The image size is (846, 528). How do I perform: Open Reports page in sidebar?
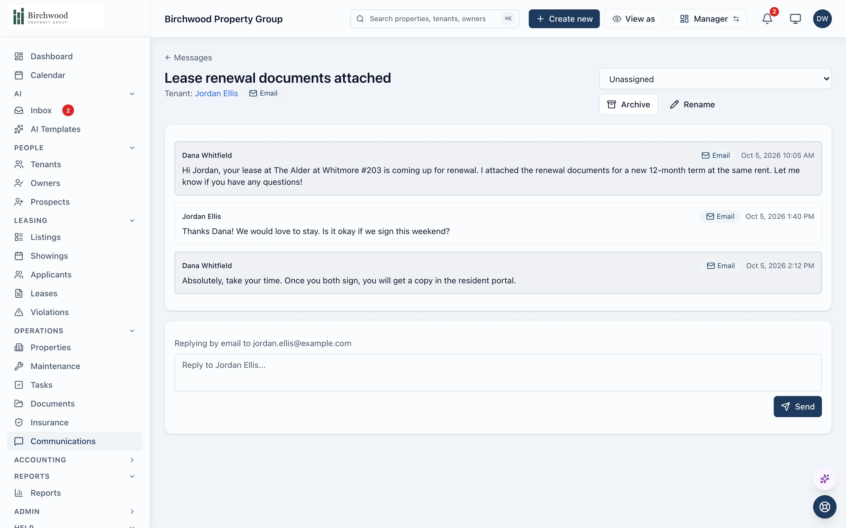click(75, 493)
